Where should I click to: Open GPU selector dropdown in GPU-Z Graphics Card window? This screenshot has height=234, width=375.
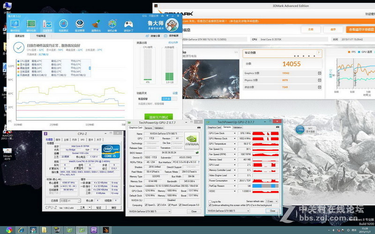pos(150,212)
